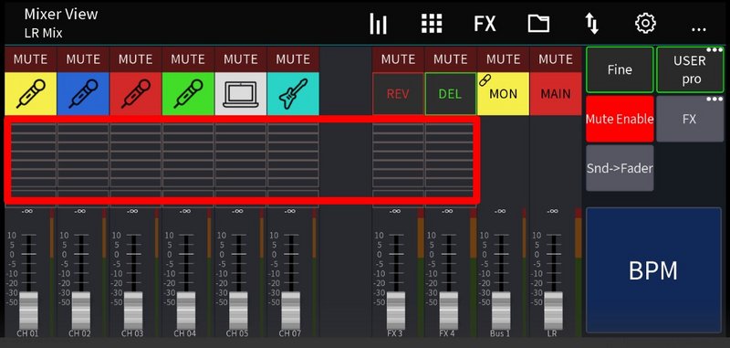Viewport: 730px width, 348px height.
Task: Mute the FX 3 reverb channel
Action: pyautogui.click(x=398, y=59)
